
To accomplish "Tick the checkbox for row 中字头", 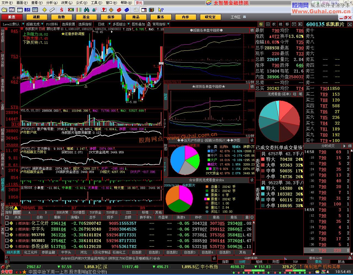I will (x=7, y=229).
